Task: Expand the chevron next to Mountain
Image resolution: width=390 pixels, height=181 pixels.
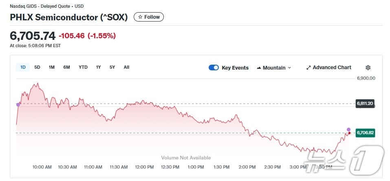Action: 290,68
